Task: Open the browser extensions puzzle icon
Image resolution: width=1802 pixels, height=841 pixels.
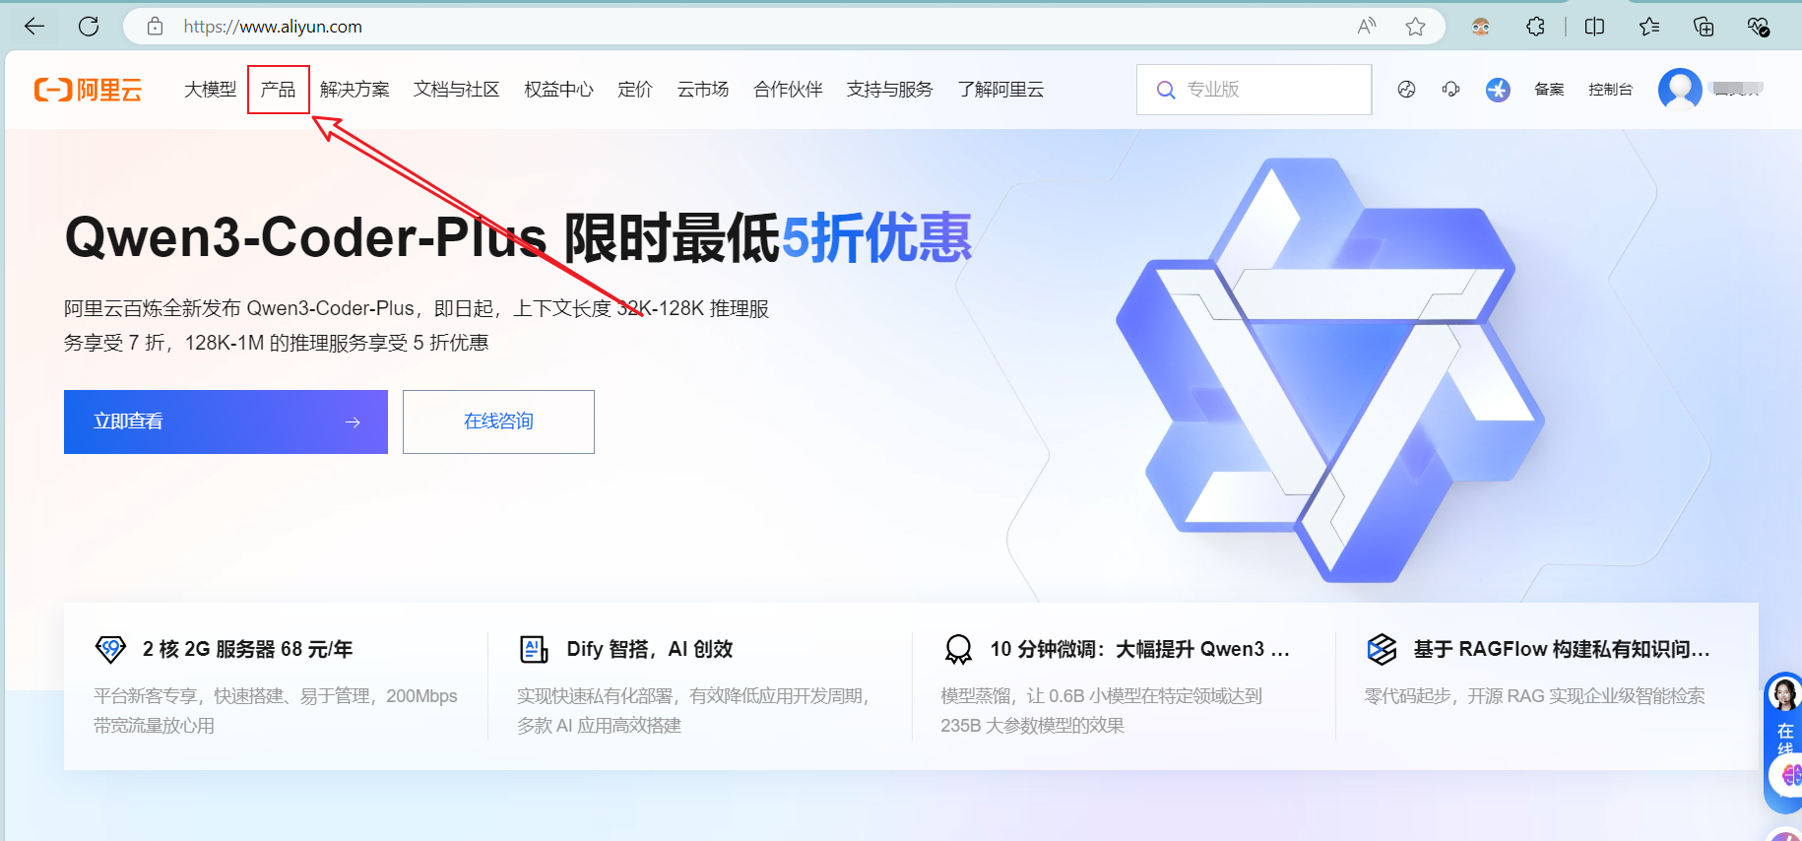Action: pos(1535,27)
